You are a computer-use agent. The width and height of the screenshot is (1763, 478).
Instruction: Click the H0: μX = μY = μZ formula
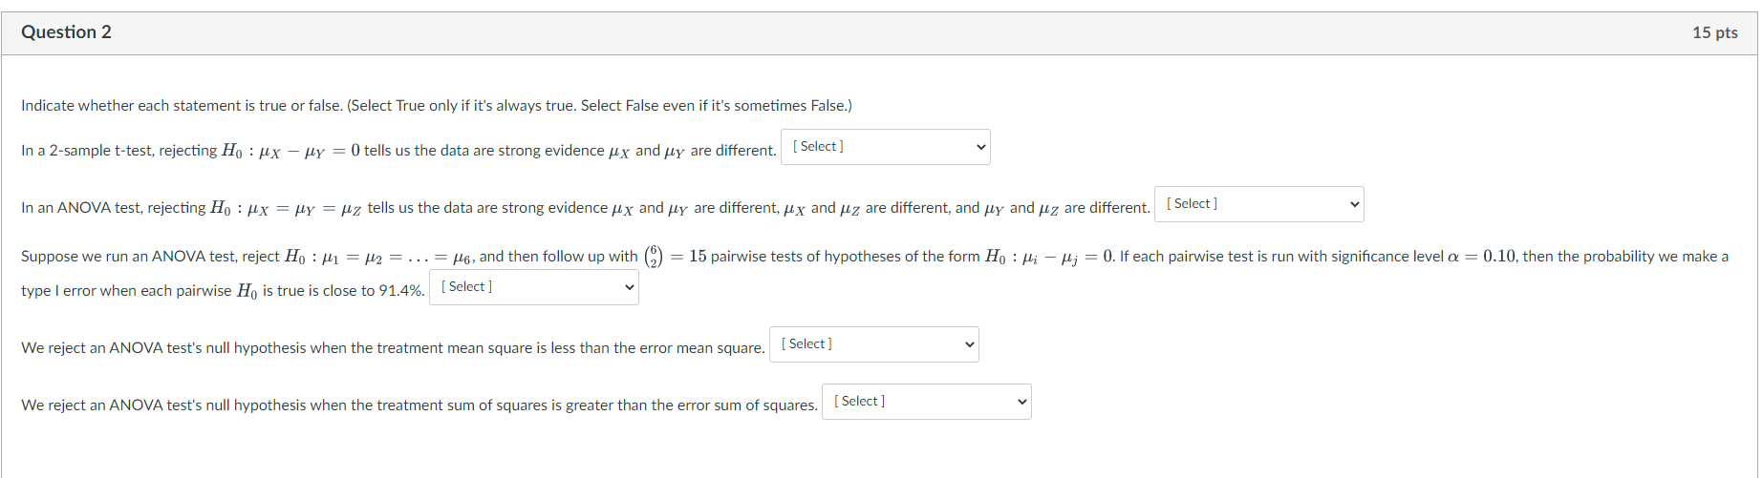tap(286, 208)
